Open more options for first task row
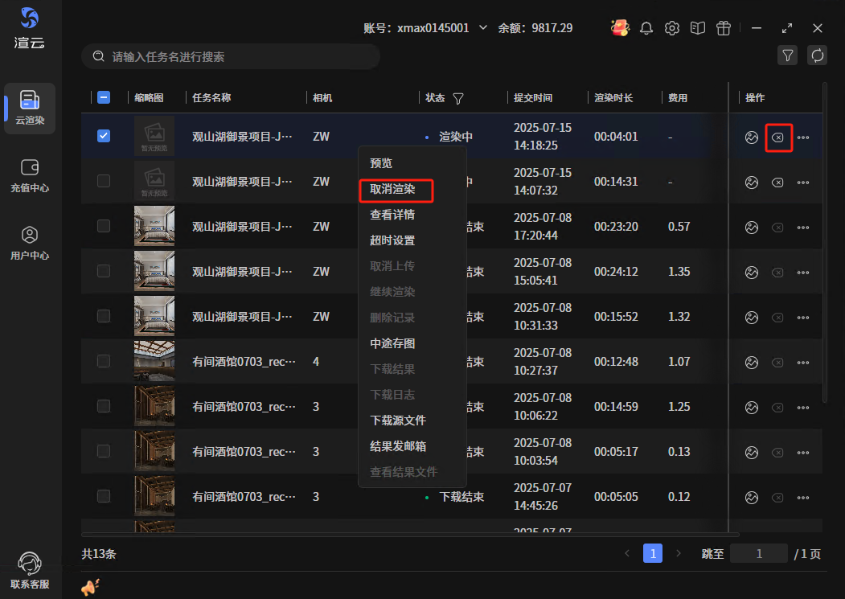Screen dimensions: 845x599 click(x=803, y=137)
